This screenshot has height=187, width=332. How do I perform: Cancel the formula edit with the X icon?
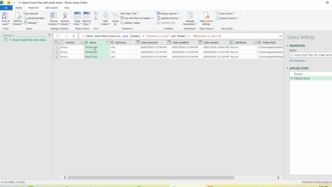tap(58, 36)
